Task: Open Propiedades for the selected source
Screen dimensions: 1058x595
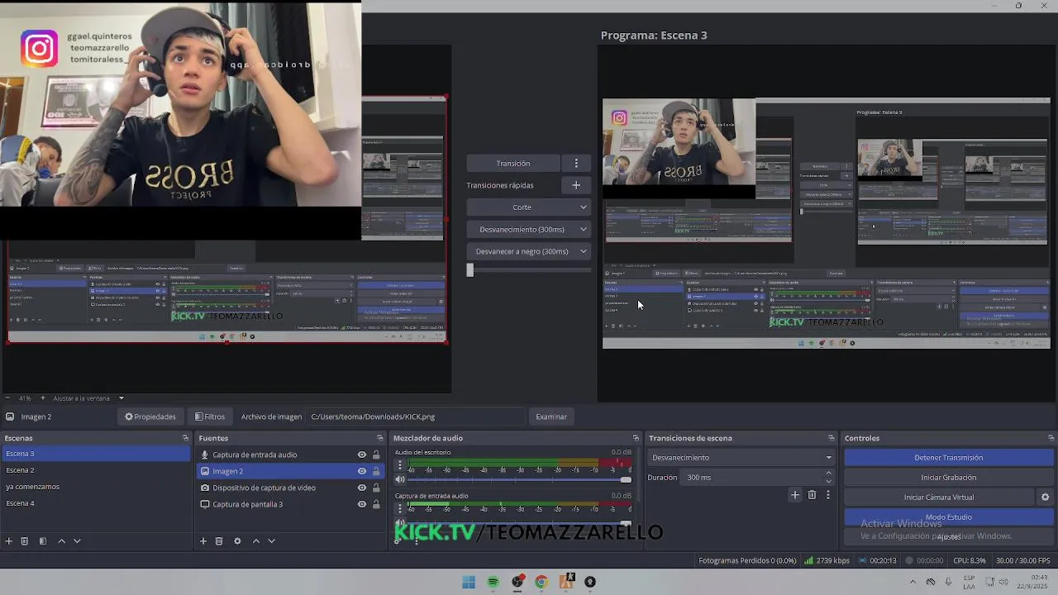Action: click(150, 417)
